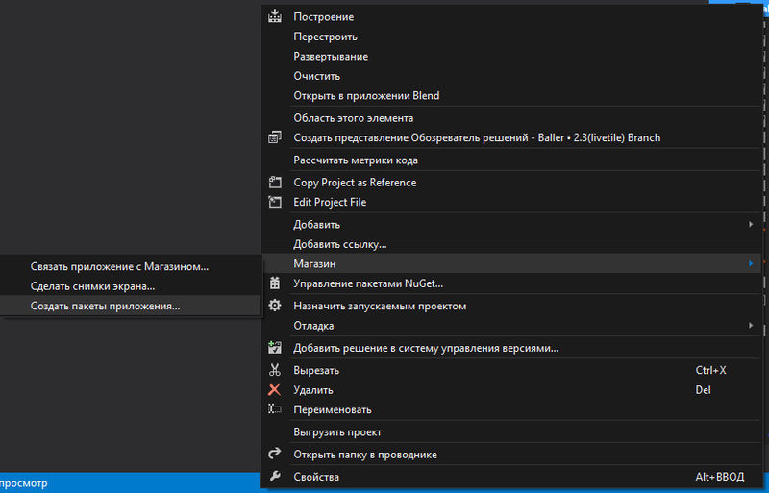
Task: Click the rename icon beside Переименовать
Action: (x=275, y=409)
